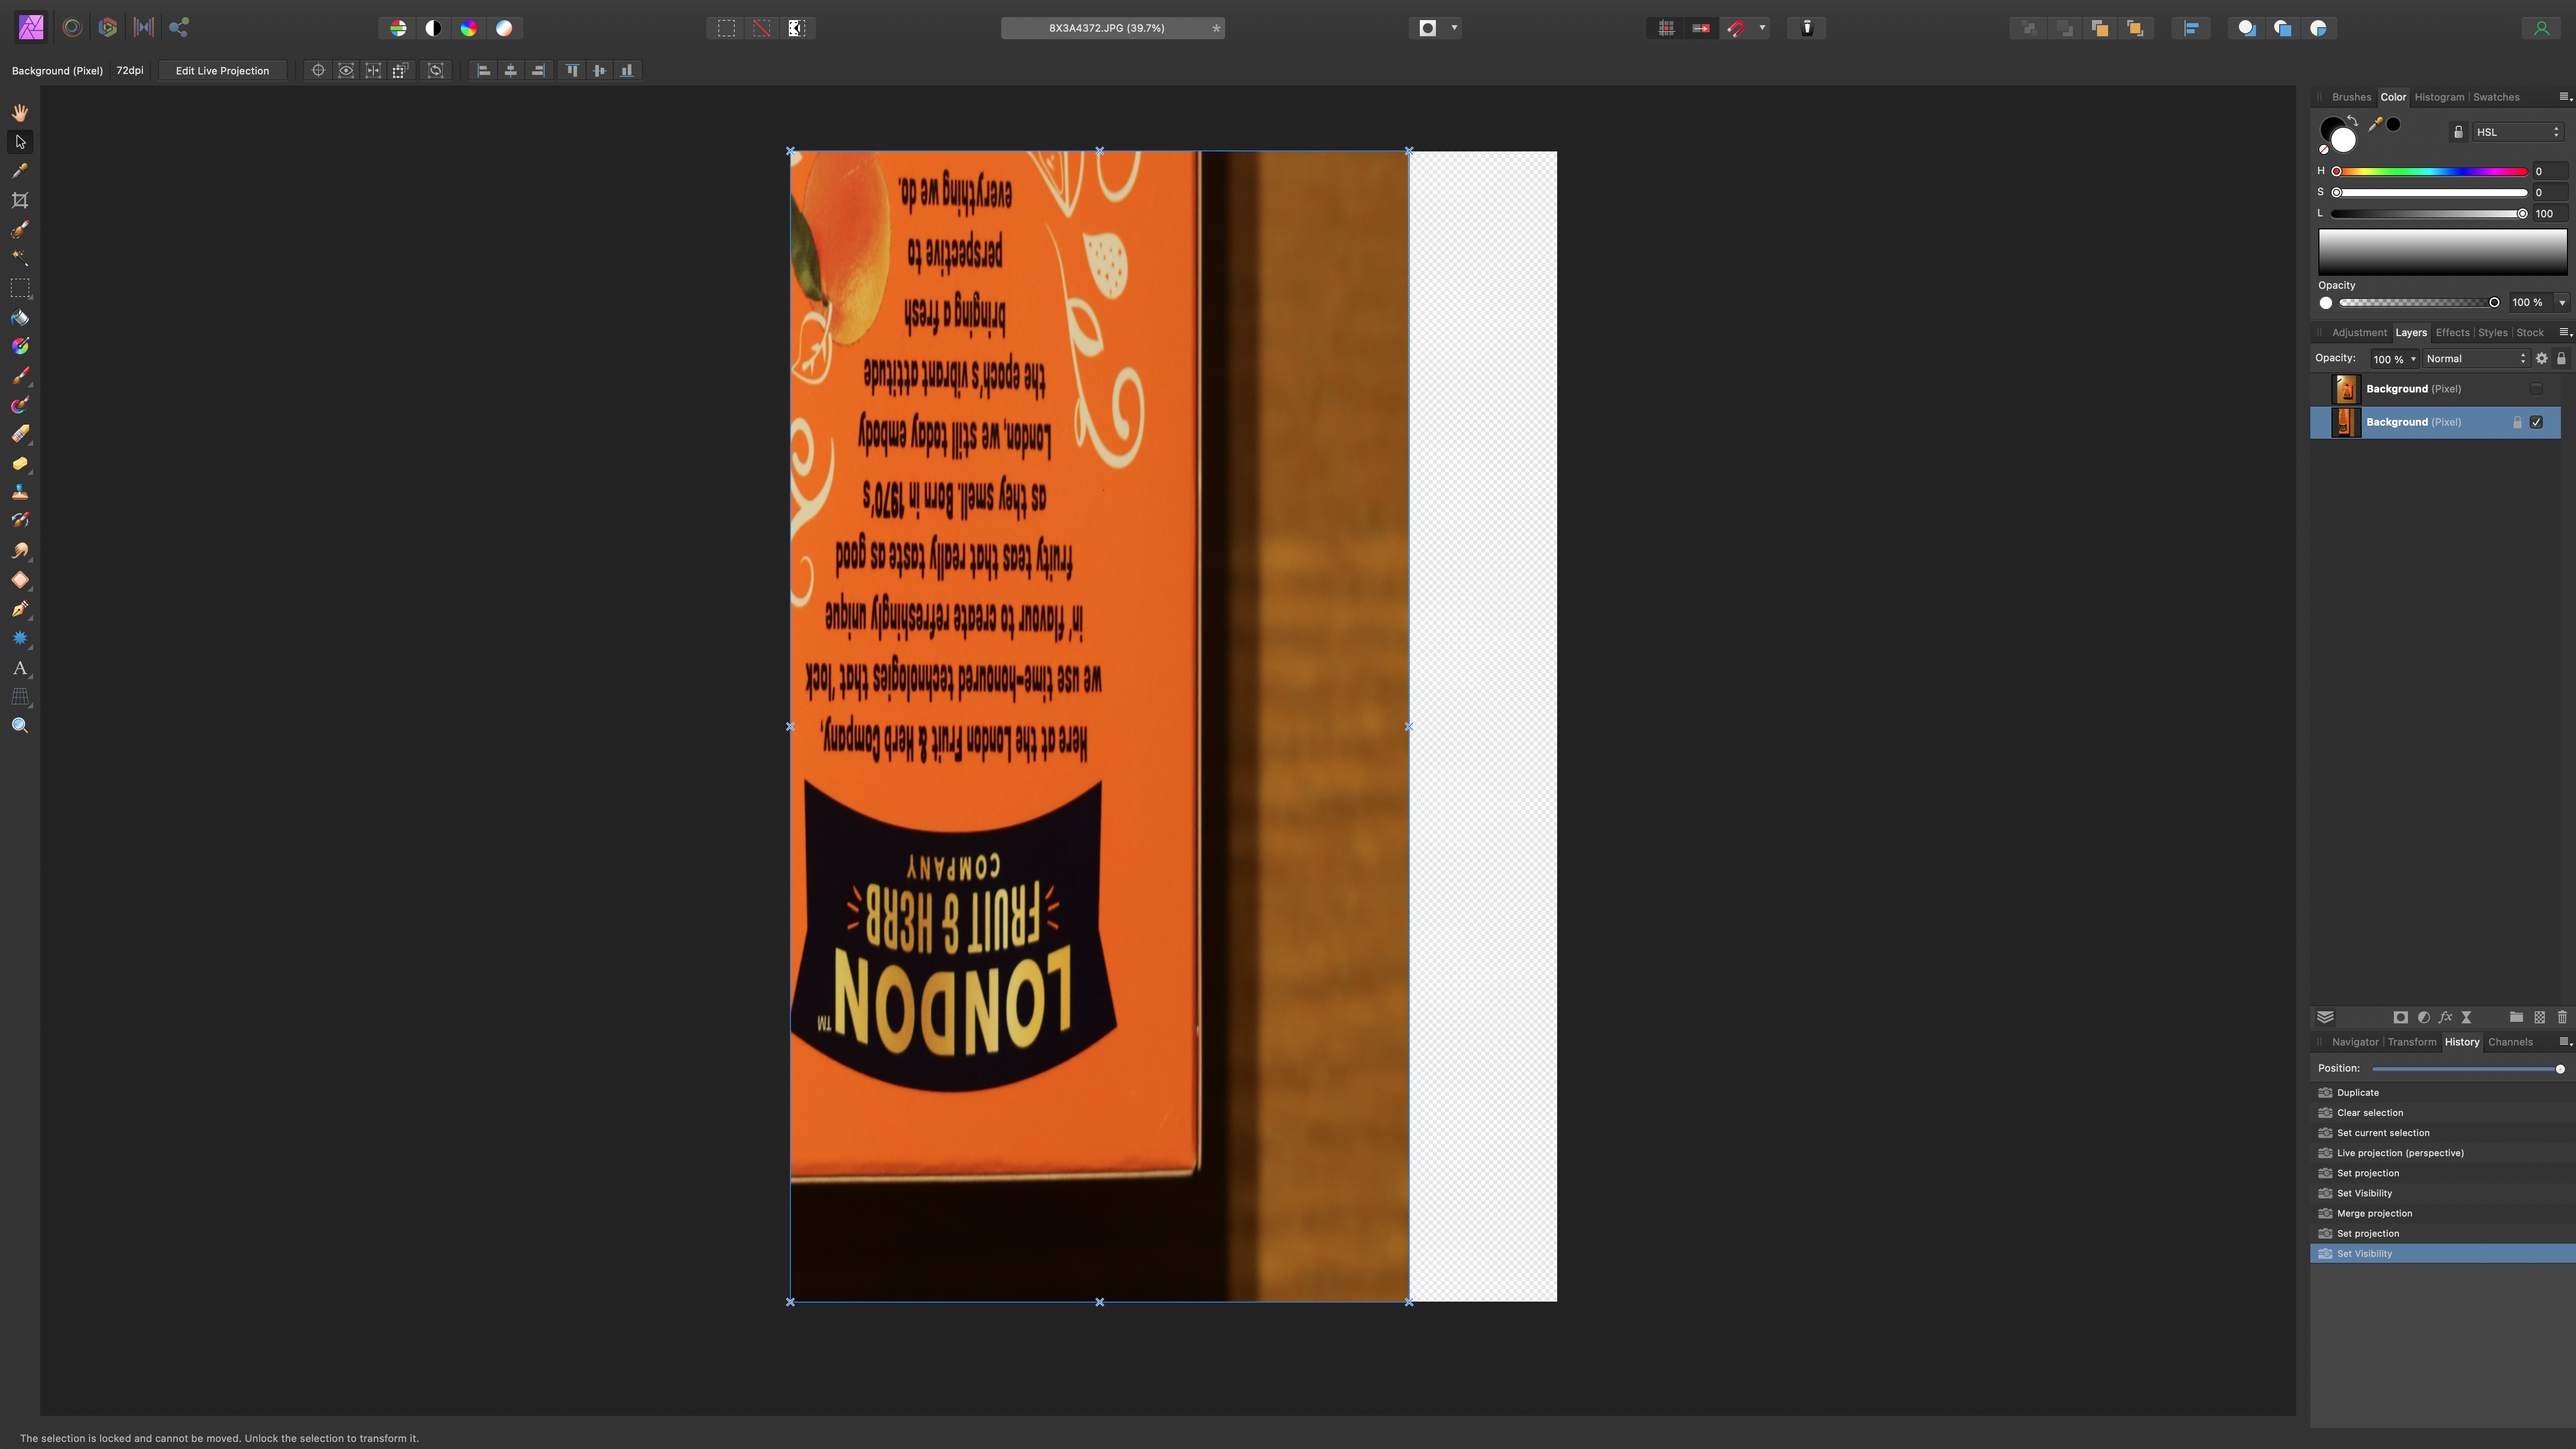2576x1449 pixels.
Task: Switch to the Swatches tab
Action: click(2496, 97)
